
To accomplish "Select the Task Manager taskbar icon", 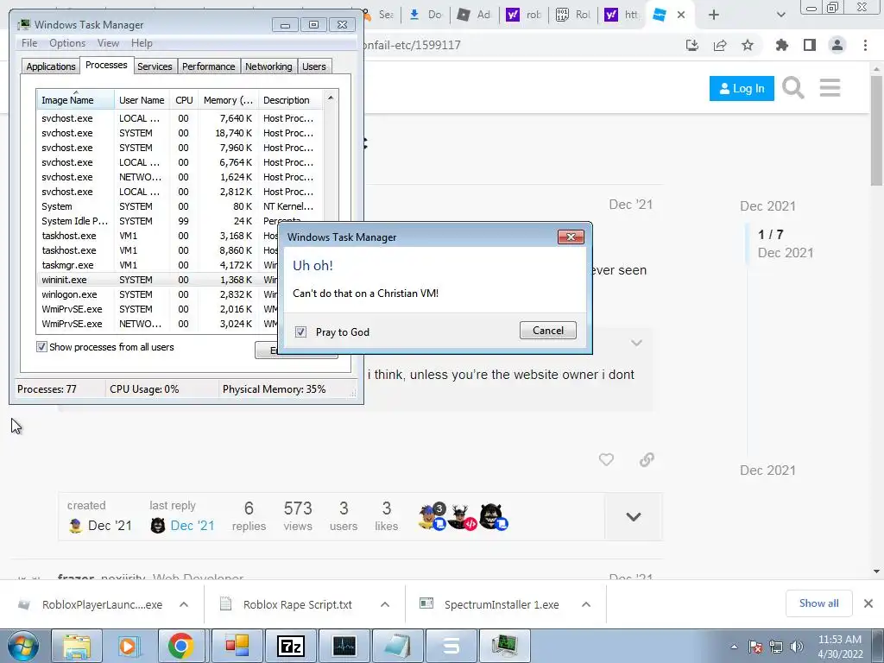I will coord(504,646).
